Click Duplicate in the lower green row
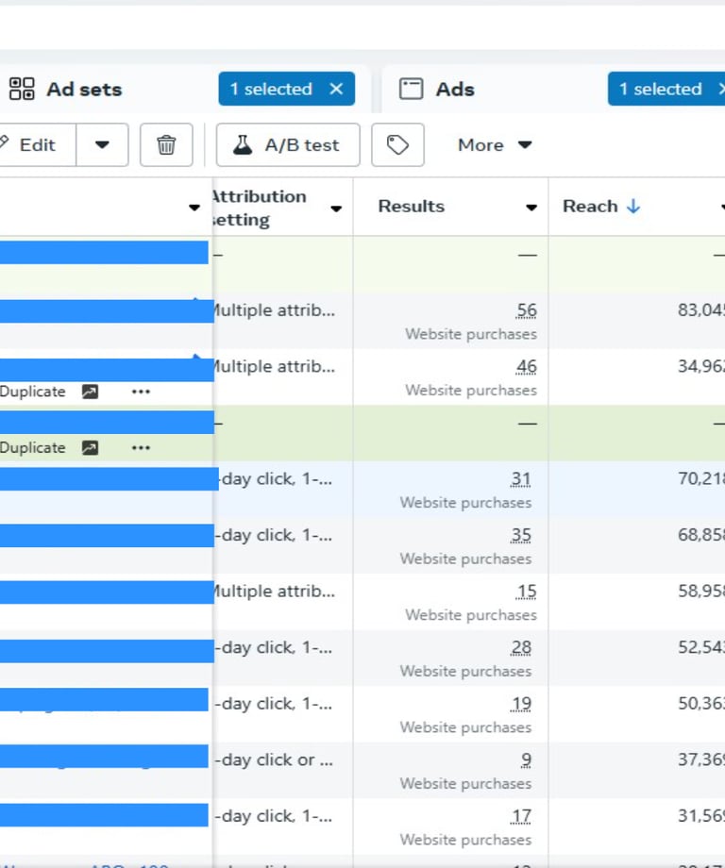Image resolution: width=725 pixels, height=868 pixels. click(x=33, y=448)
